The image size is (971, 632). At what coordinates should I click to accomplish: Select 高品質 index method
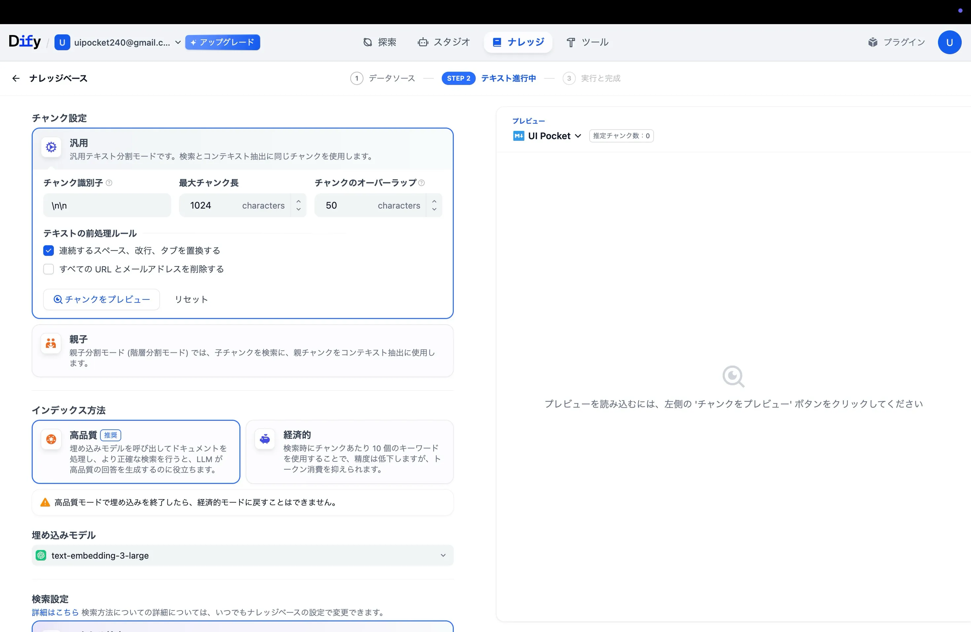coord(136,452)
